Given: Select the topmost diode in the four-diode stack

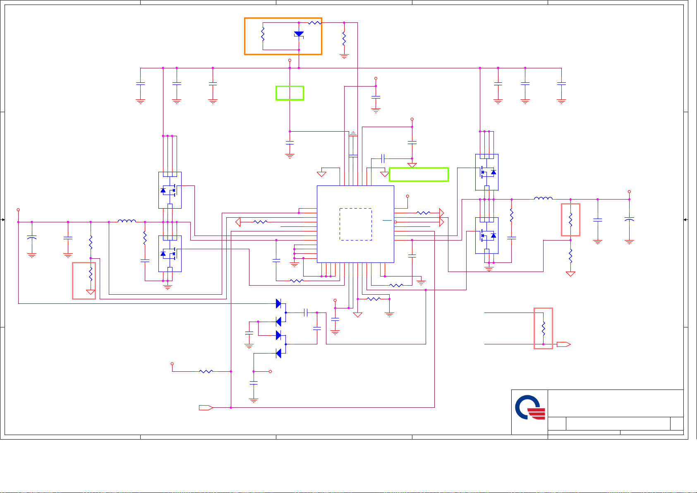Looking at the screenshot, I should [x=279, y=304].
